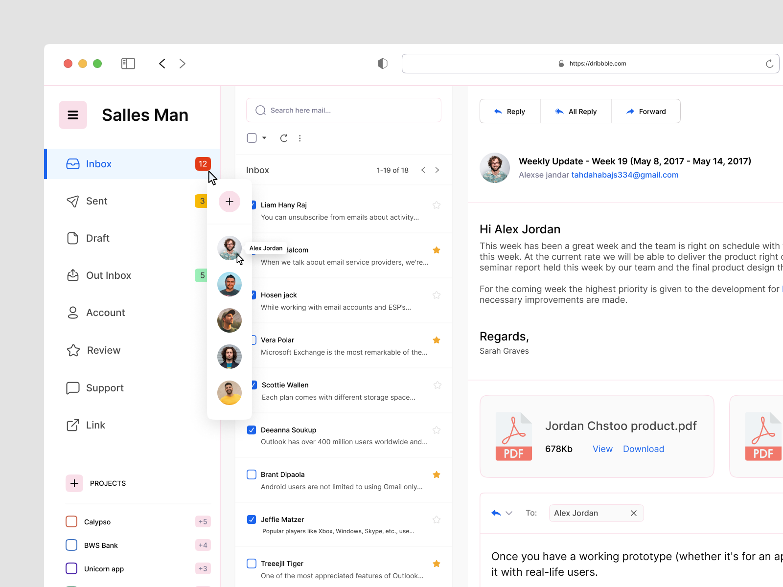Click the refresh icon in mail toolbar
The height and width of the screenshot is (587, 783).
tap(284, 138)
